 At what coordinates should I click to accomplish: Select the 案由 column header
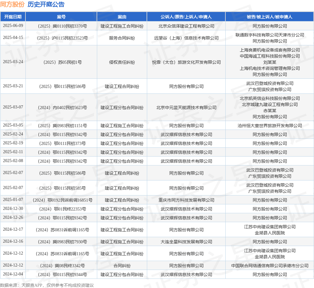[122, 17]
